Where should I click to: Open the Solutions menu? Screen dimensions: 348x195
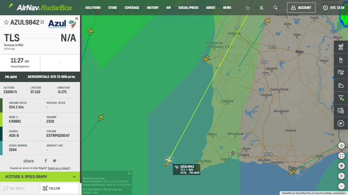click(x=93, y=8)
